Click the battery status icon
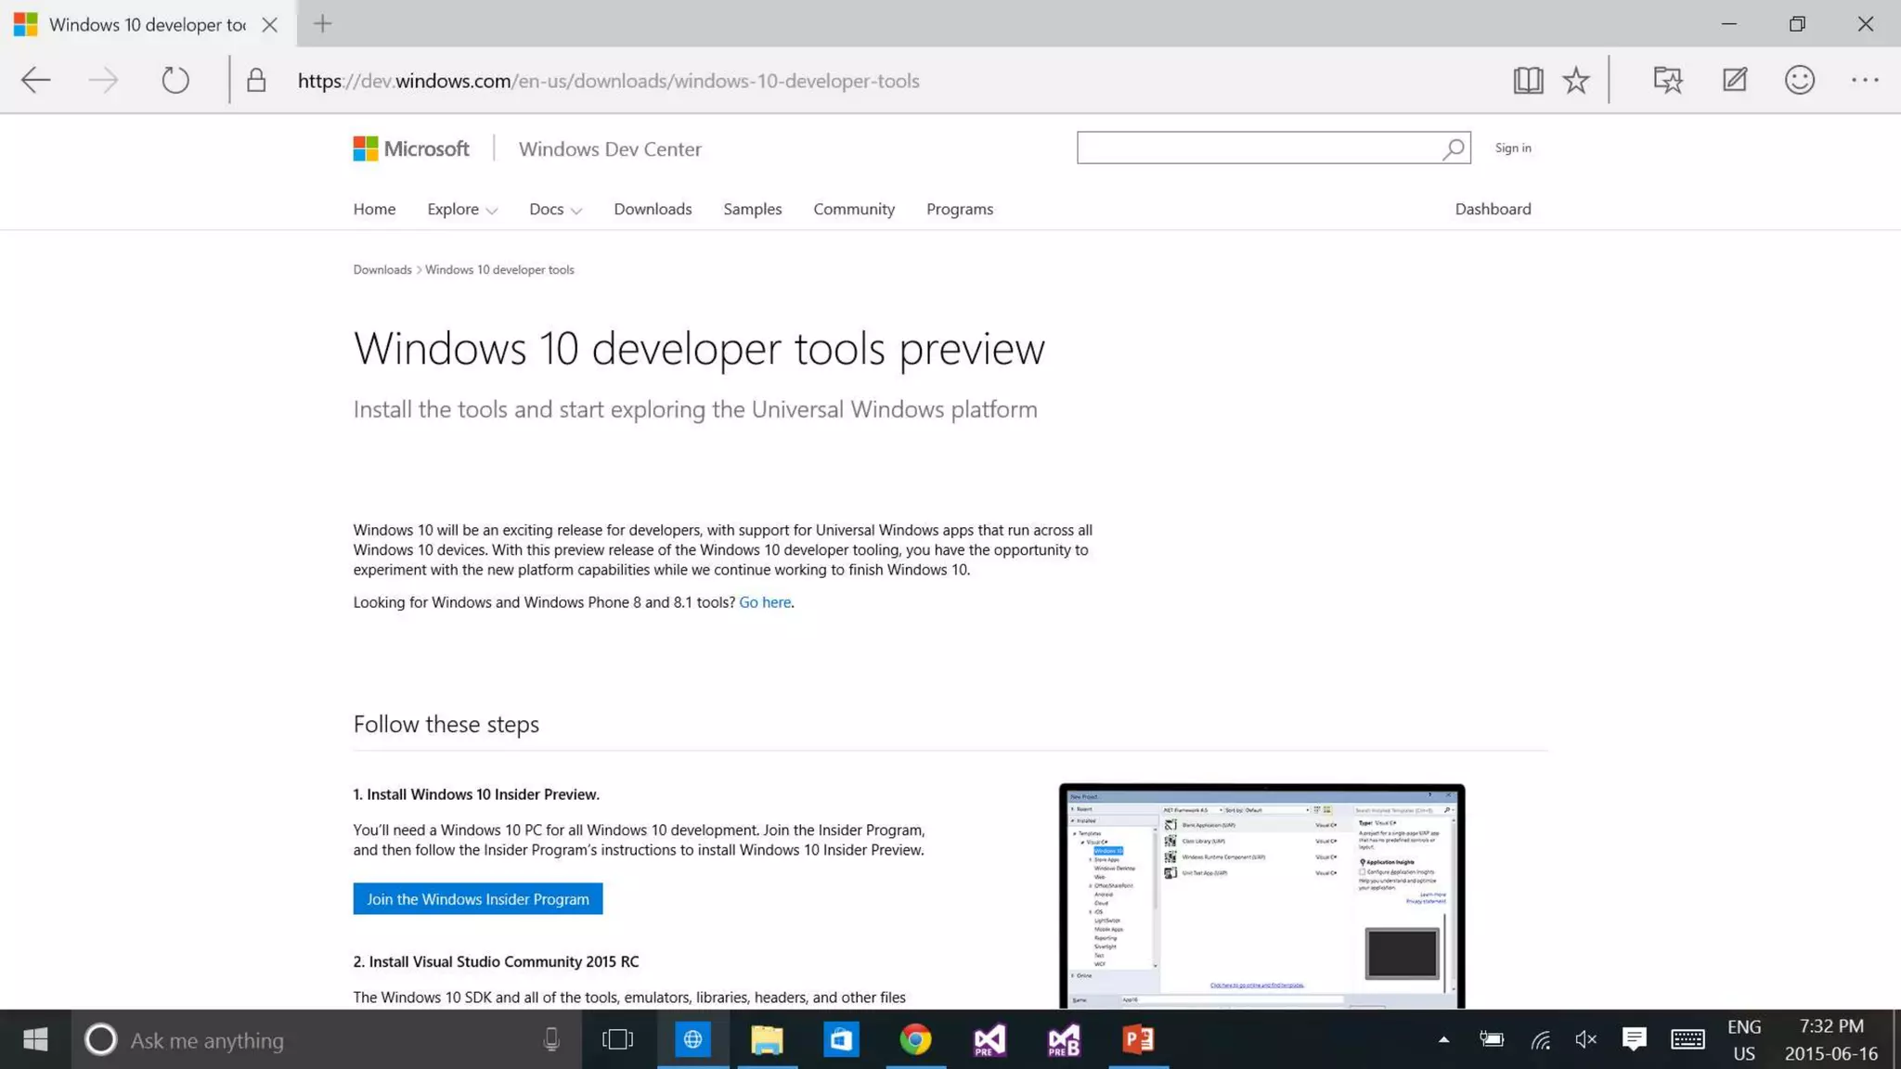Image resolution: width=1901 pixels, height=1069 pixels. point(1492,1039)
